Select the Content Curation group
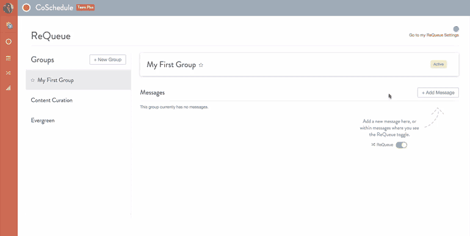Viewport: 470px width, 236px height. click(78, 101)
